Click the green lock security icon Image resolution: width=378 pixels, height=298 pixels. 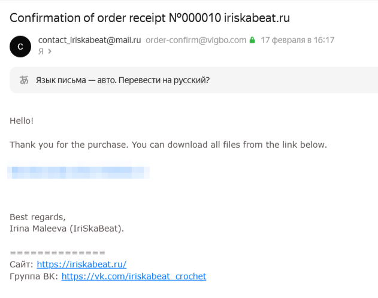pos(252,41)
